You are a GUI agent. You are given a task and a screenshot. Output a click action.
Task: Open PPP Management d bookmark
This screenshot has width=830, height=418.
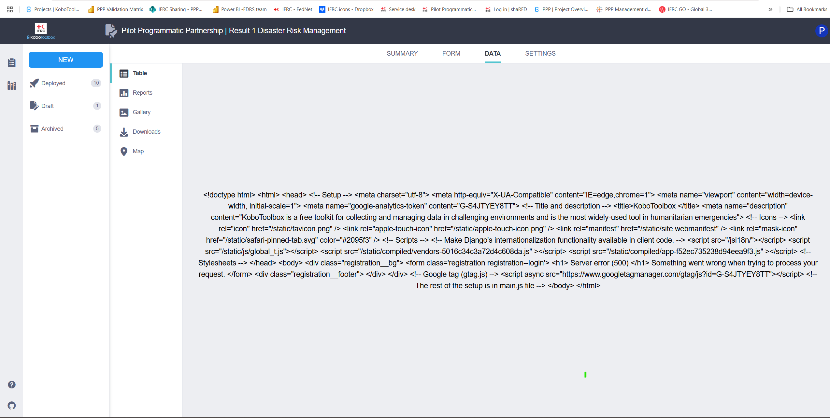click(x=624, y=9)
